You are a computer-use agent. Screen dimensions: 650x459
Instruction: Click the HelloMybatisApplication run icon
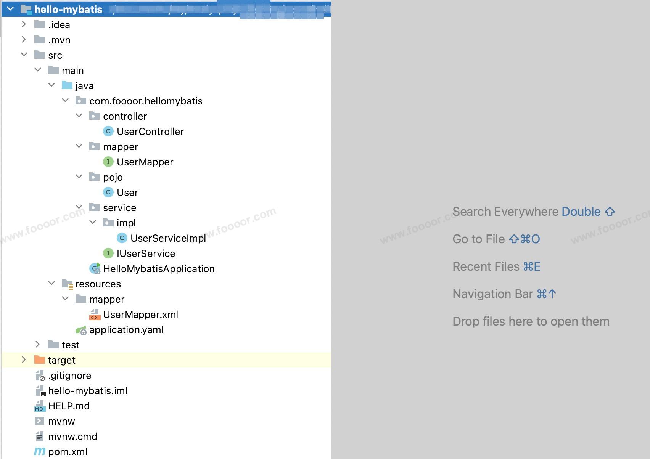[95, 269]
